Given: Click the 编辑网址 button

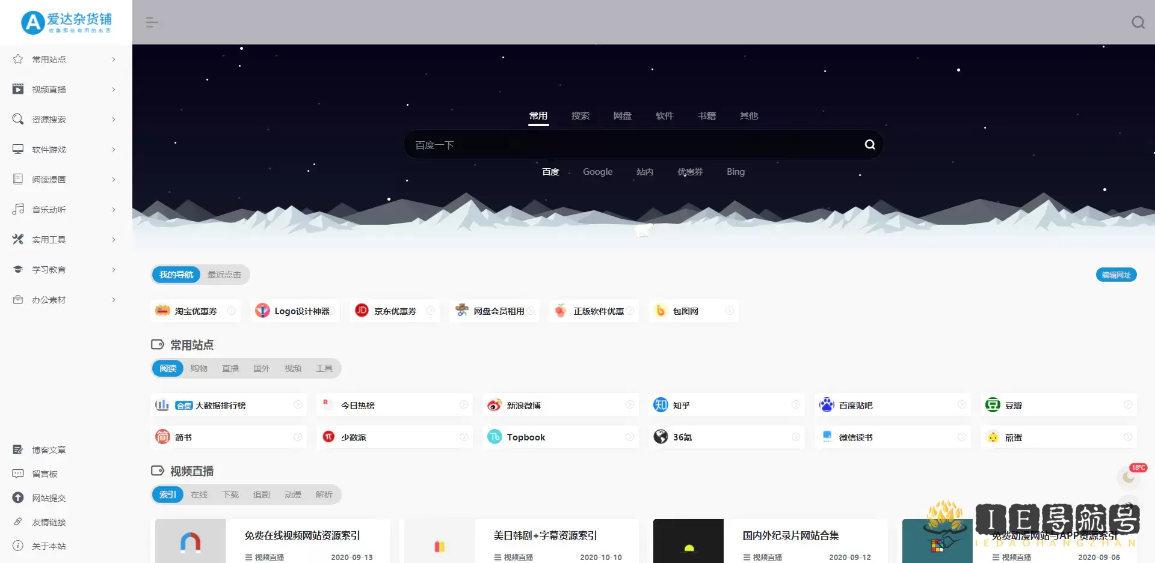Looking at the screenshot, I should pyautogui.click(x=1116, y=275).
